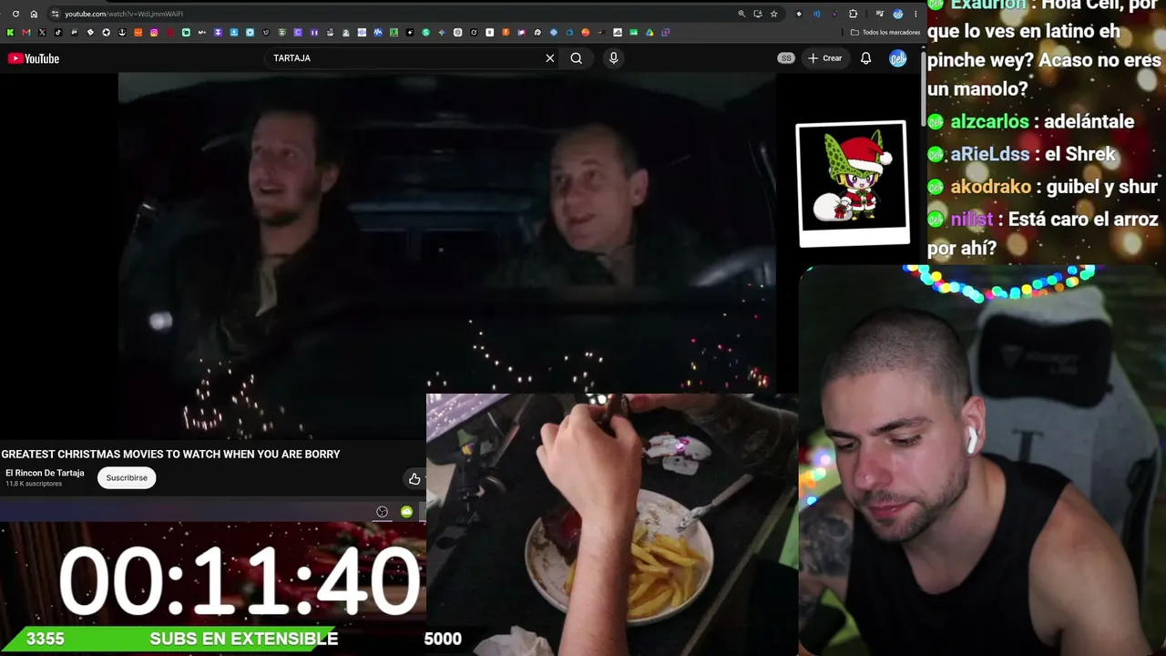Install app from the address bar
This screenshot has width=1166, height=656.
coord(757,14)
